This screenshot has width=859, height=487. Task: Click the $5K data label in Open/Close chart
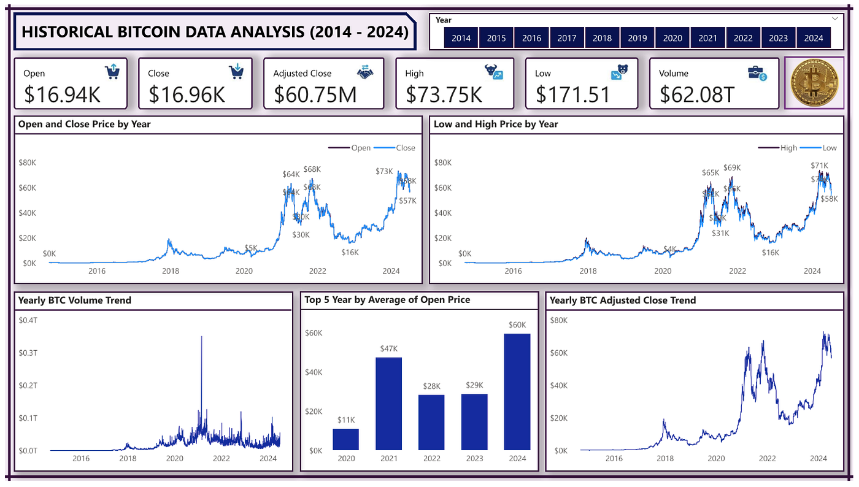pos(251,248)
